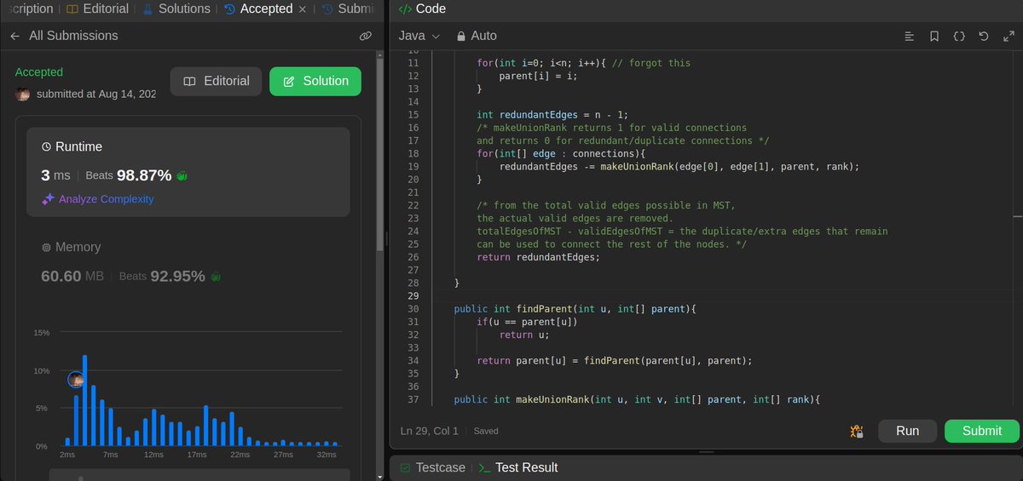Click the green 'Accepted' status text
Screen dimensions: 1023x481
(39, 72)
